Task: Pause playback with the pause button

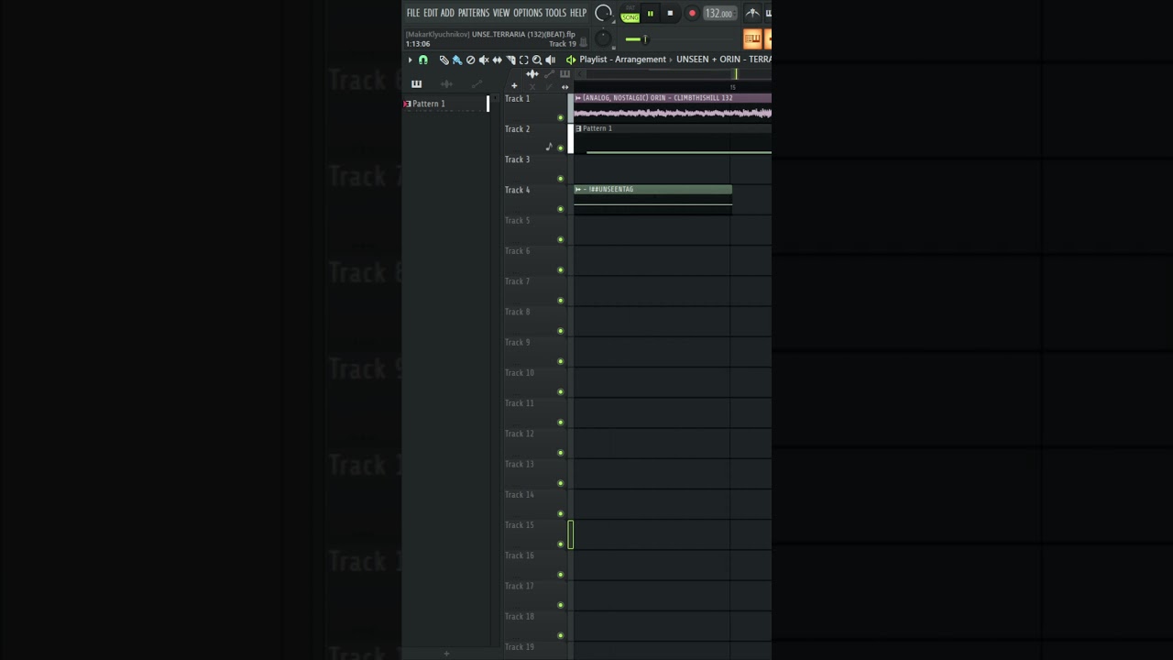Action: tap(651, 13)
